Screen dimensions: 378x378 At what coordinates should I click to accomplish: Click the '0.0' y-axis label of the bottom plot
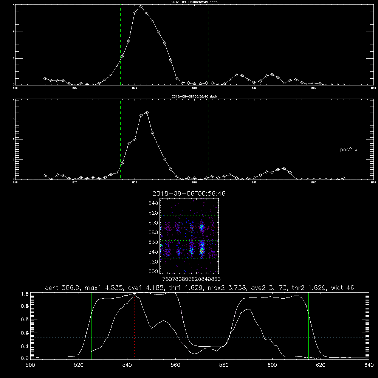25,358
